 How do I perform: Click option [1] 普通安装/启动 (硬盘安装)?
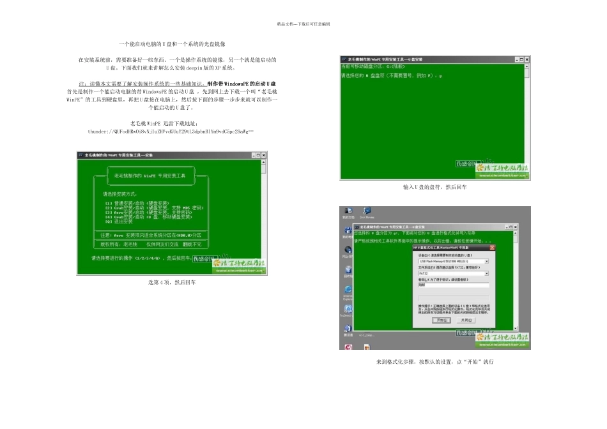click(137, 203)
